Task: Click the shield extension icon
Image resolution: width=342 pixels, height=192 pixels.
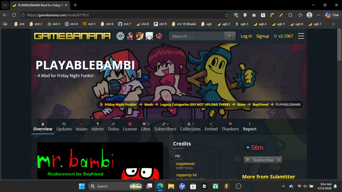Action: click(245, 15)
